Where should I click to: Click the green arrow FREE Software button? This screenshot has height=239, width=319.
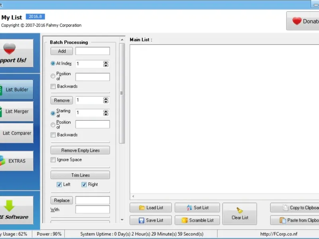16,210
